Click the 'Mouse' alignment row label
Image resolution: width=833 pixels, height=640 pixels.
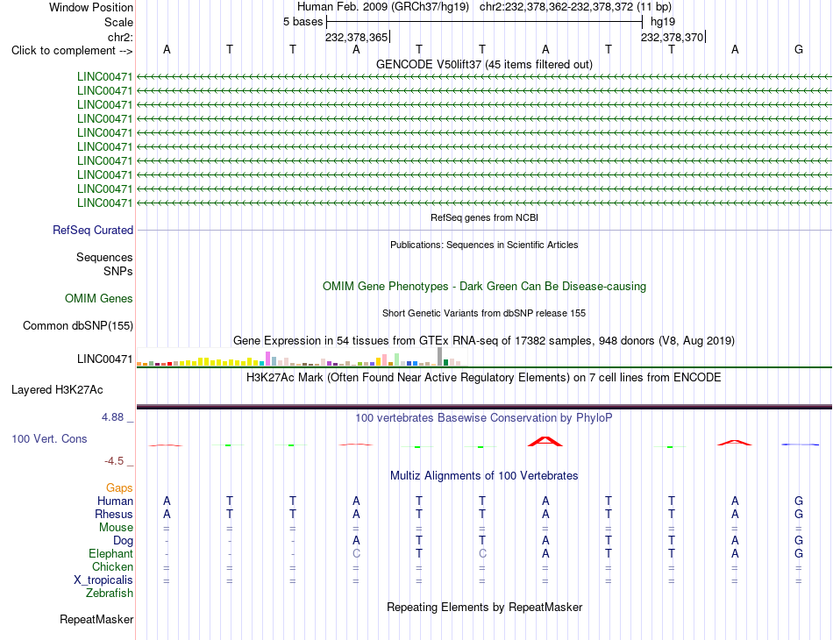click(116, 528)
